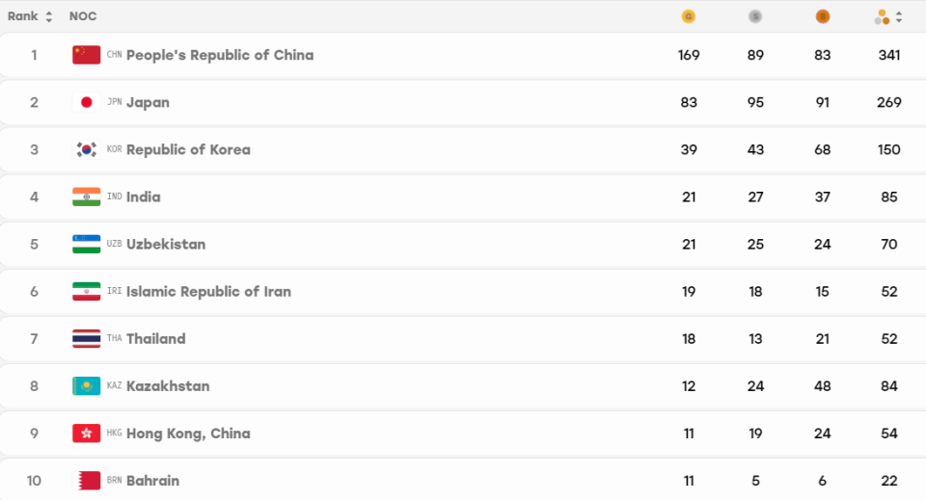Click the India flag icon
The height and width of the screenshot is (500, 926).
pyautogui.click(x=86, y=197)
